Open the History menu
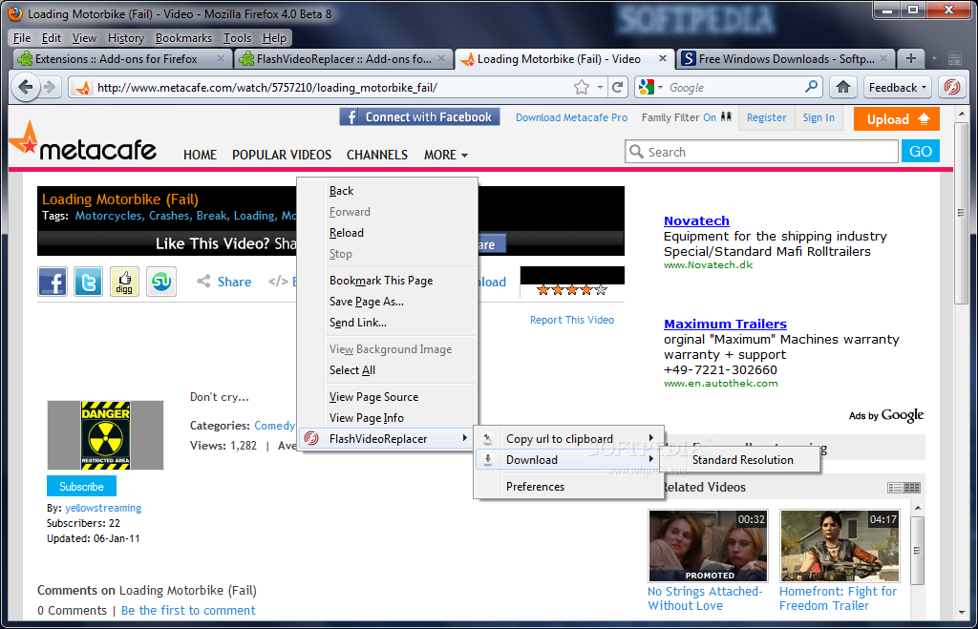The width and height of the screenshot is (978, 629). (125, 38)
